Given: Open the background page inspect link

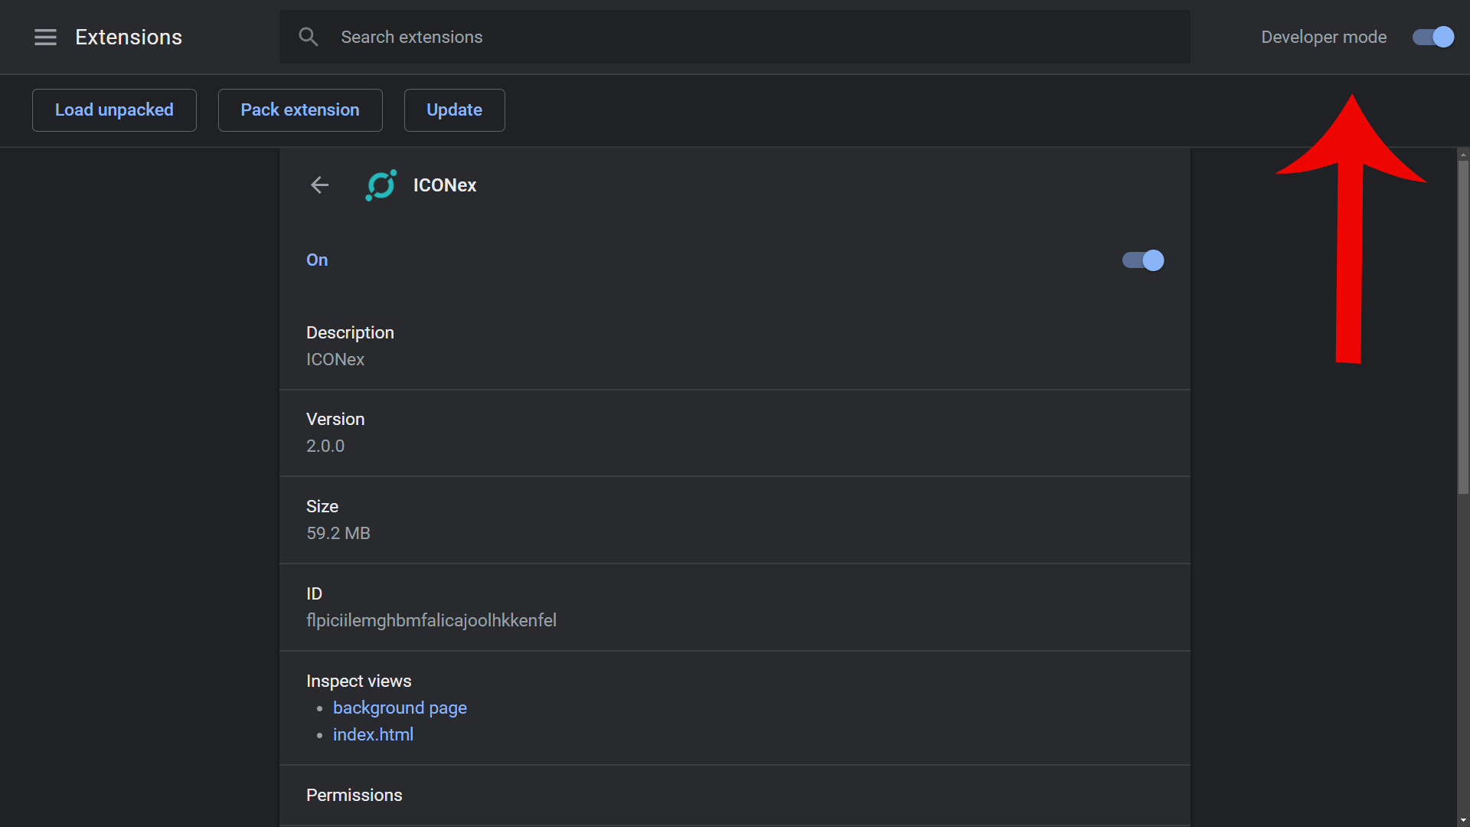Looking at the screenshot, I should click(x=400, y=708).
